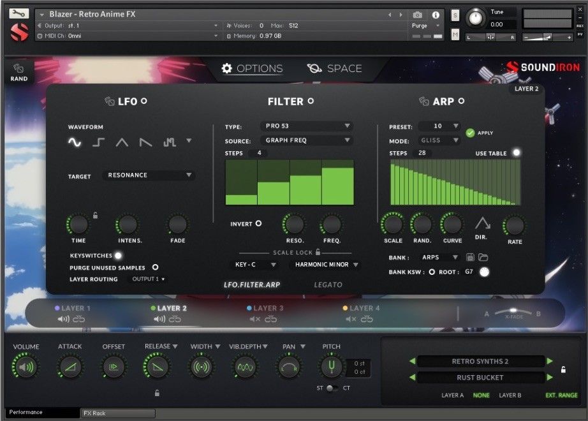Open the arp bank folder icon
Viewport: 588px width, 421px height.
click(x=483, y=257)
